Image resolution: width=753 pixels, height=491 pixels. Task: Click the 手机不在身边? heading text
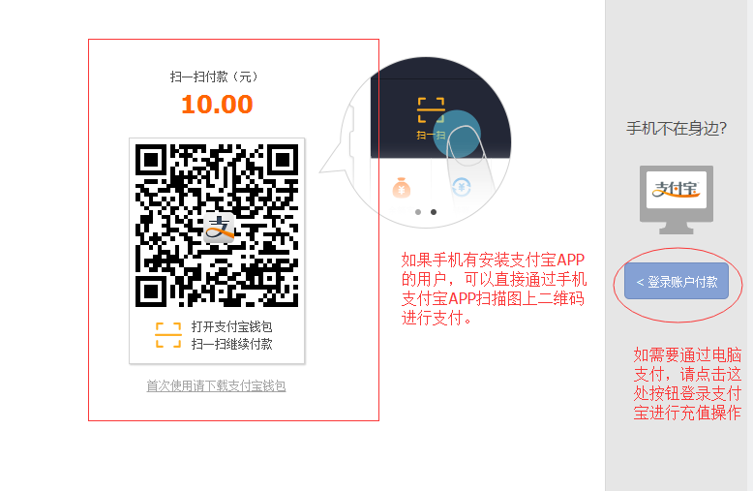click(677, 128)
